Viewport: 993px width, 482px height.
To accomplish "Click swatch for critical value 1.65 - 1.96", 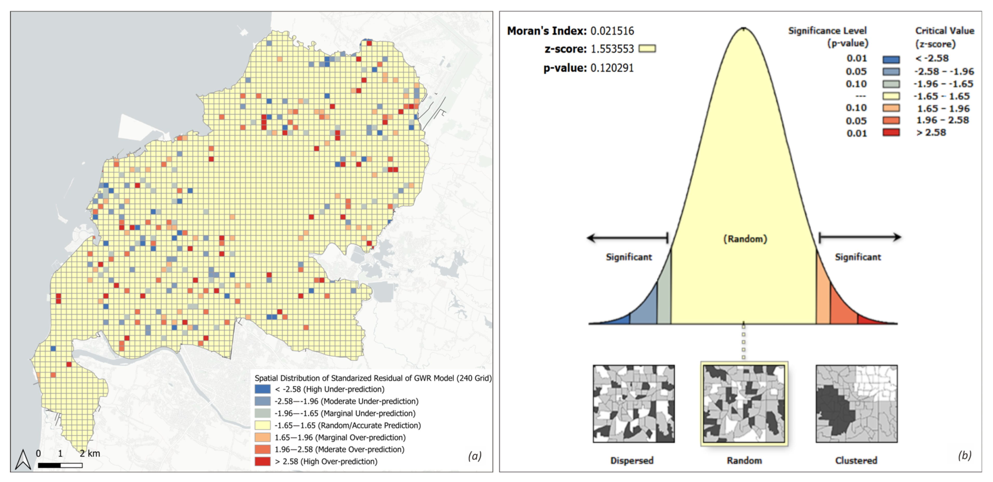I will coord(891,108).
